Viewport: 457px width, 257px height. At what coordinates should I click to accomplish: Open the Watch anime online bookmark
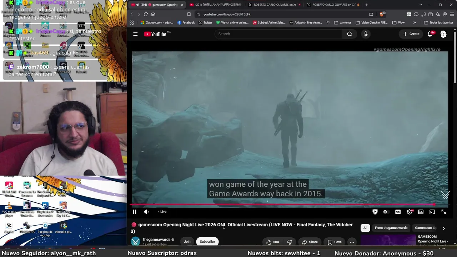pos(232,22)
